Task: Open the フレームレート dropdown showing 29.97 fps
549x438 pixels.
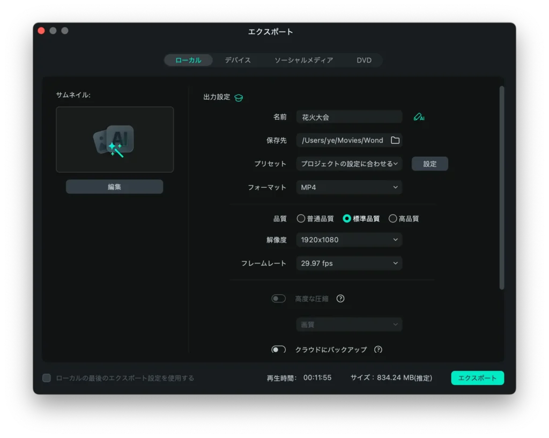Action: pyautogui.click(x=349, y=263)
